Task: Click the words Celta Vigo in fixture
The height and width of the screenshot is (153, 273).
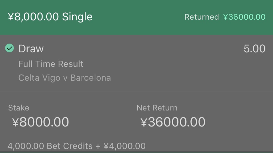Action: (x=39, y=78)
